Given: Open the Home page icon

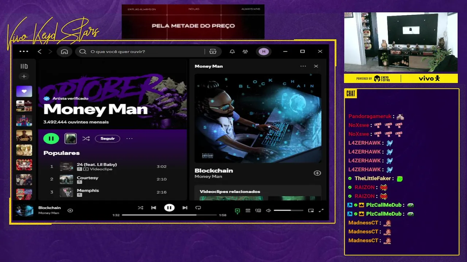Looking at the screenshot, I should [65, 52].
